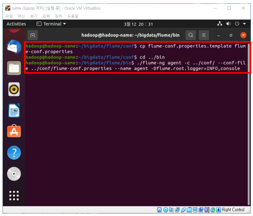Click the optical disc dock icon
Screen dimensions: 253x216
point(14,174)
